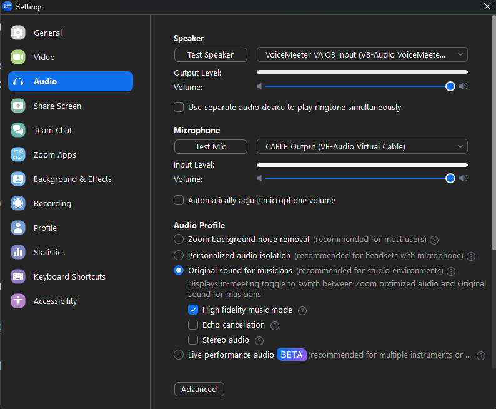Click the Zoom Apps icon
496x409 pixels.
[x=18, y=154]
